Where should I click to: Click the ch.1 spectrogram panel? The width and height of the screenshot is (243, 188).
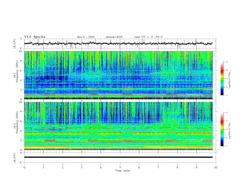tap(118, 75)
